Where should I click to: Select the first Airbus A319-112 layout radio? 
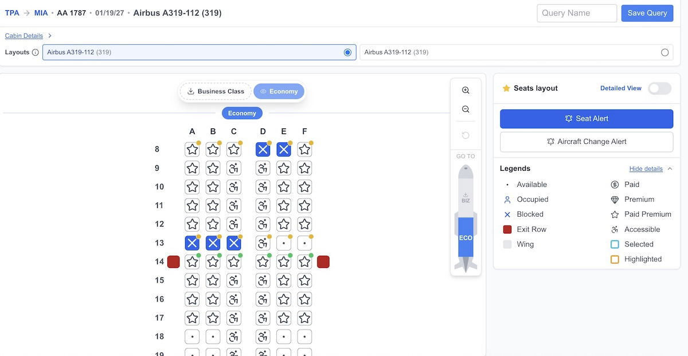(347, 52)
